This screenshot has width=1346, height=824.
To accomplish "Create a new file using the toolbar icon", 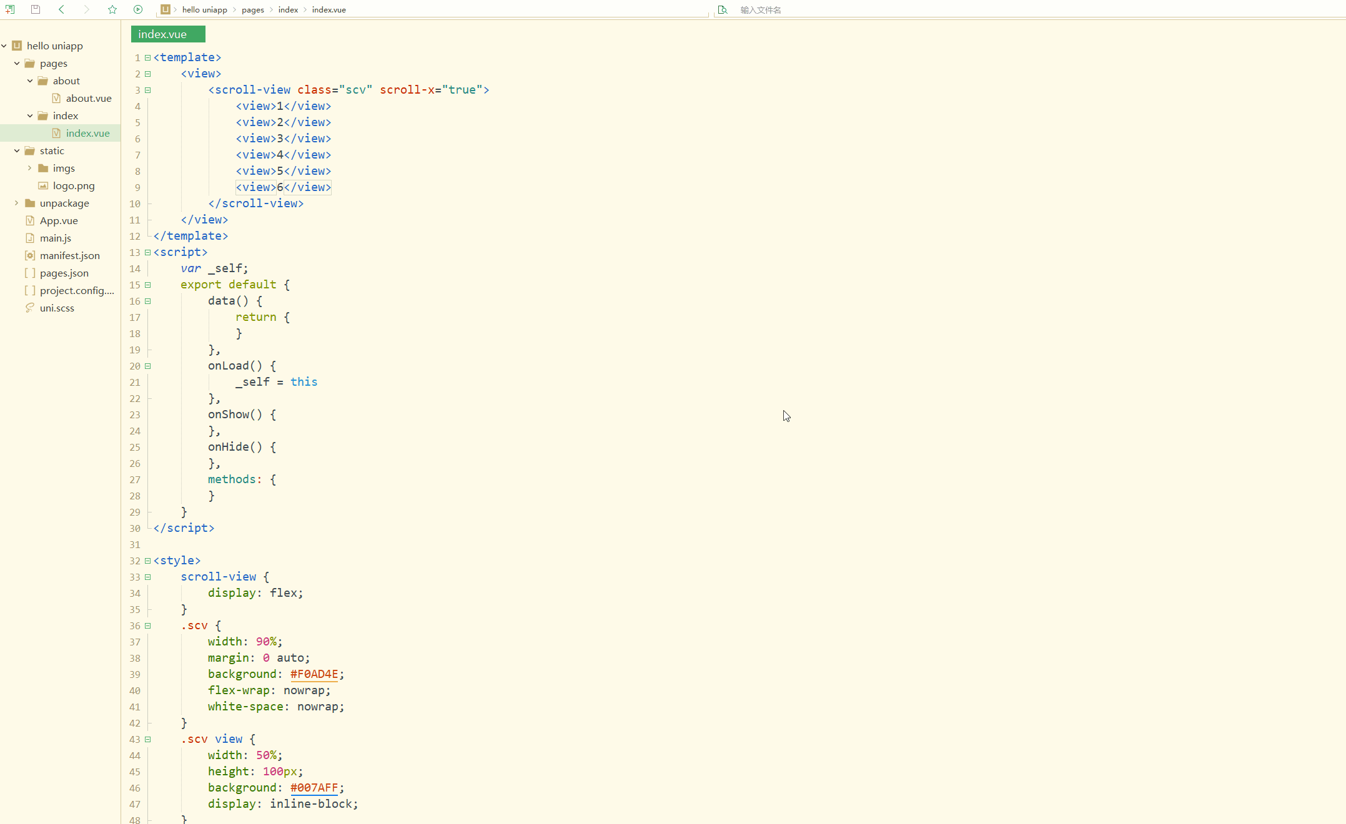I will point(10,9).
